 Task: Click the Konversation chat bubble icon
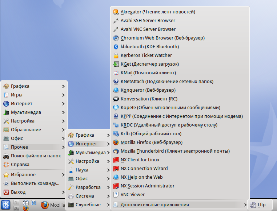116,99
